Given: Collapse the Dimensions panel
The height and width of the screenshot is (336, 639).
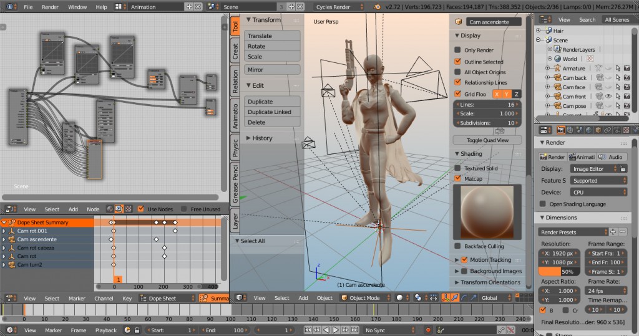Looking at the screenshot, I should point(542,218).
